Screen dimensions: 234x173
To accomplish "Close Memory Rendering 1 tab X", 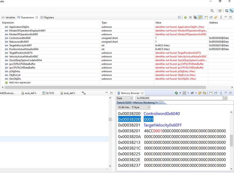I will tap(161, 102).
